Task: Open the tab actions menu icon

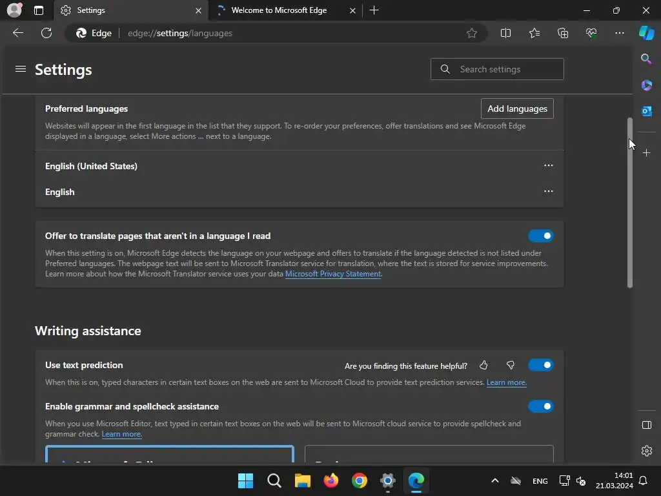Action: (38, 10)
